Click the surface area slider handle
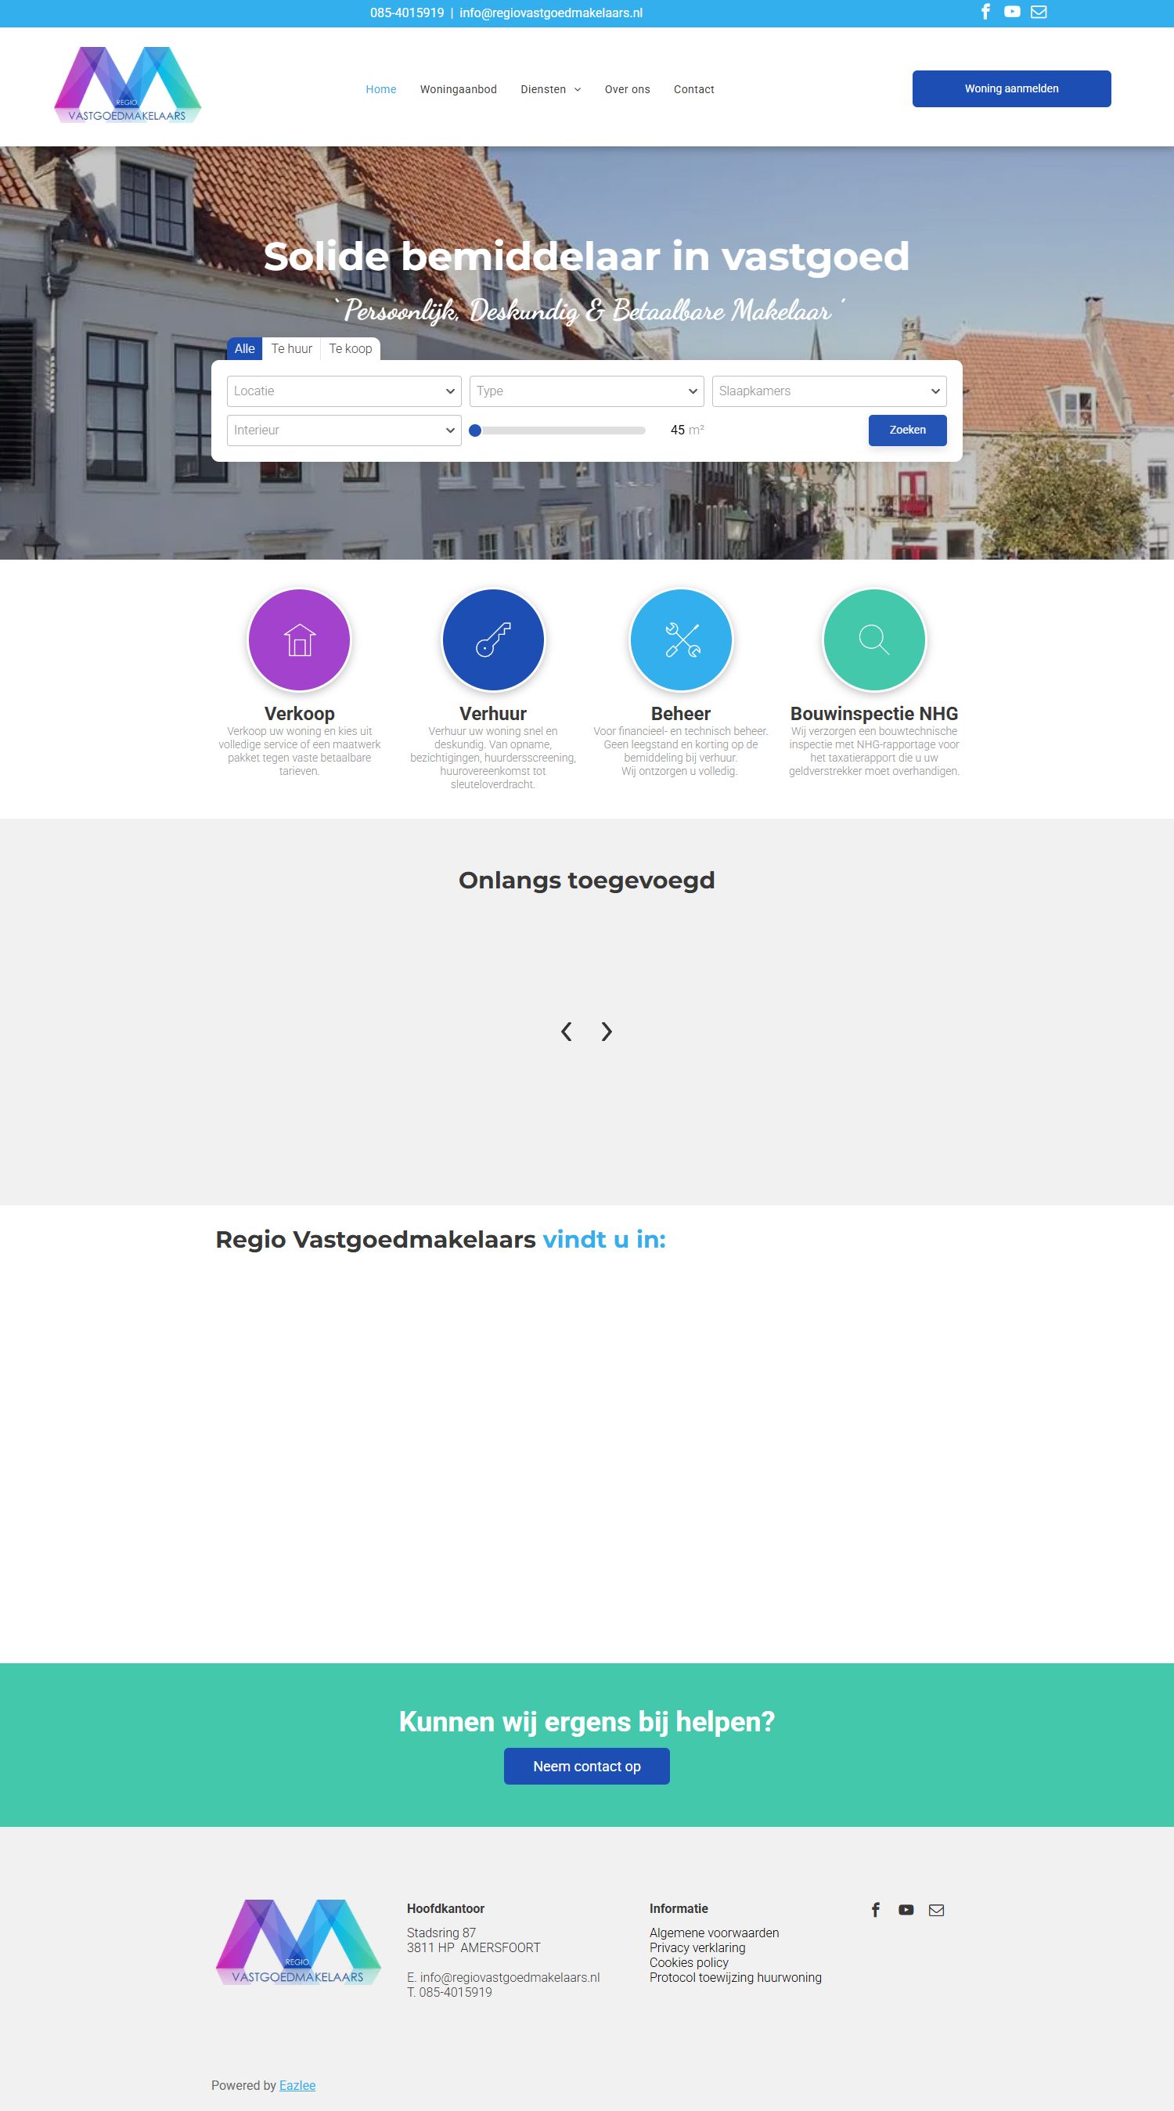This screenshot has height=2111, width=1174. point(474,430)
